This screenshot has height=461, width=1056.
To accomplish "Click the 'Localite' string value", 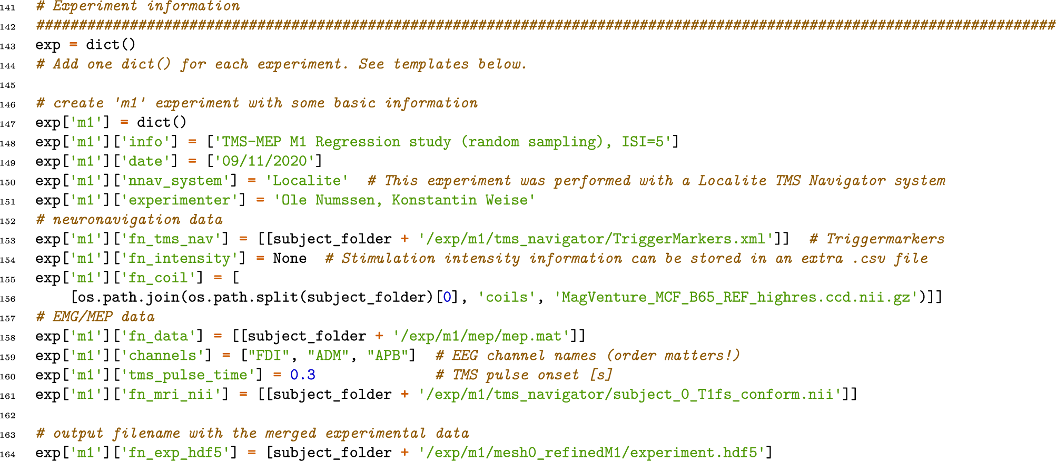I will 307,181.
